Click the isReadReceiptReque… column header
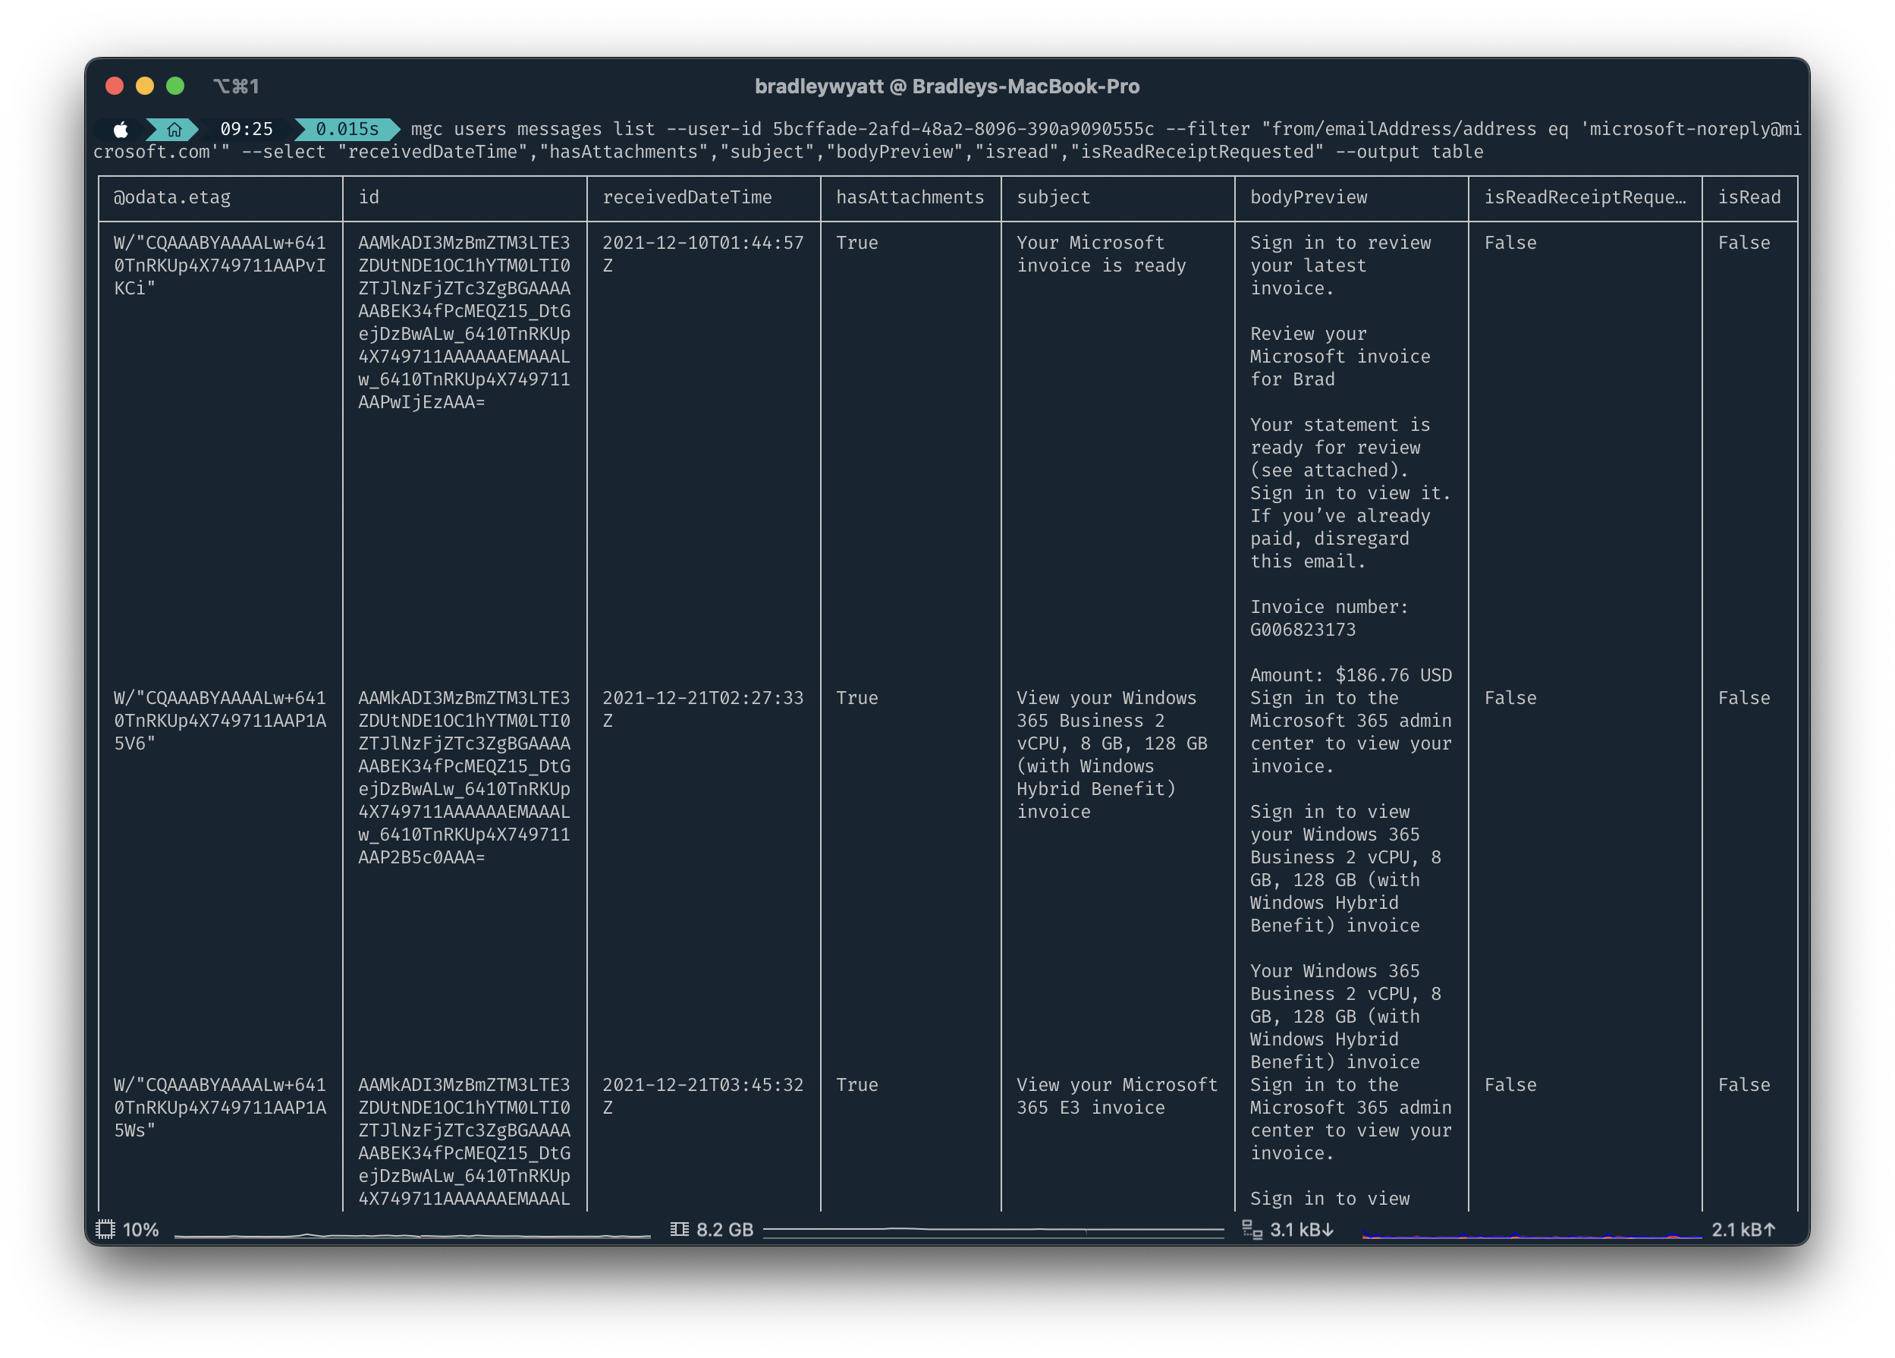Viewport: 1895px width, 1358px height. tap(1585, 197)
